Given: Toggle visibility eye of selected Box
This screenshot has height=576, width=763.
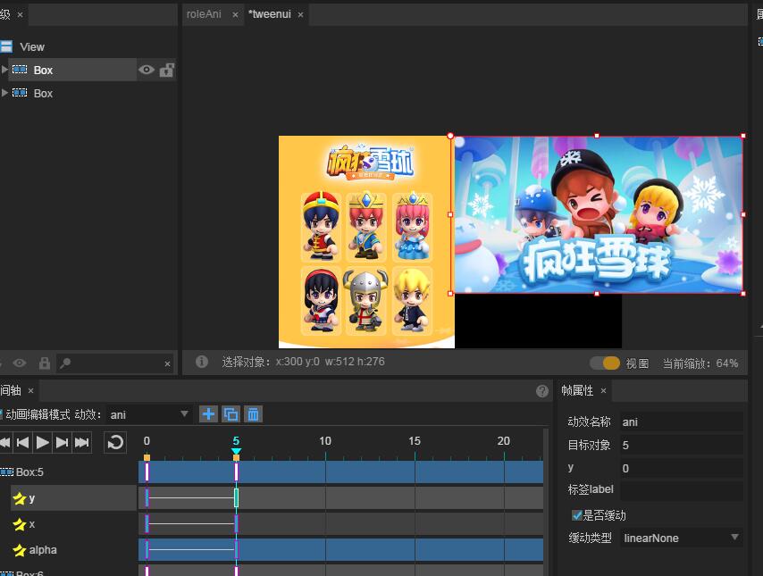Looking at the screenshot, I should 147,70.
